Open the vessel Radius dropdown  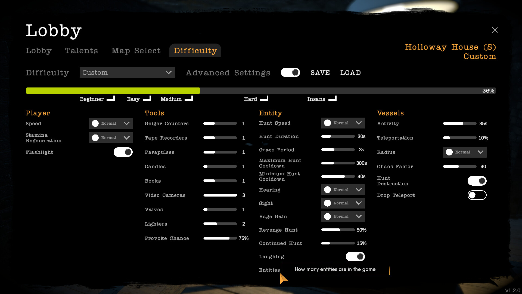pyautogui.click(x=464, y=152)
